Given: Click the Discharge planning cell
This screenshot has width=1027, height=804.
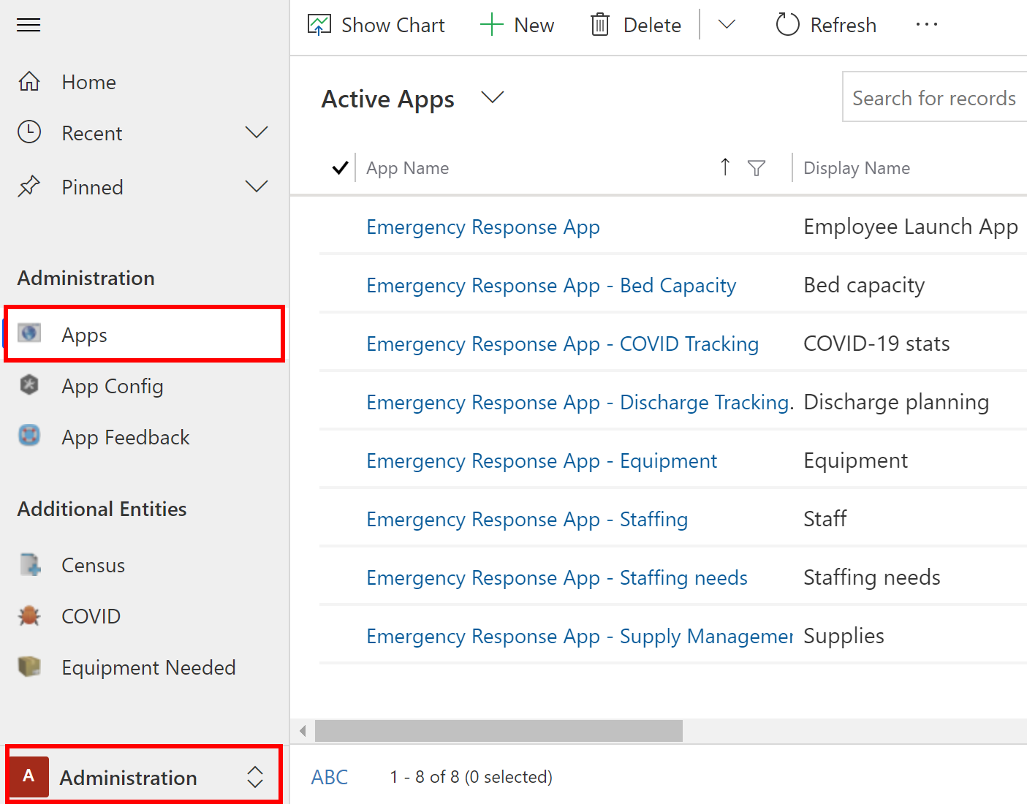Looking at the screenshot, I should 896,402.
